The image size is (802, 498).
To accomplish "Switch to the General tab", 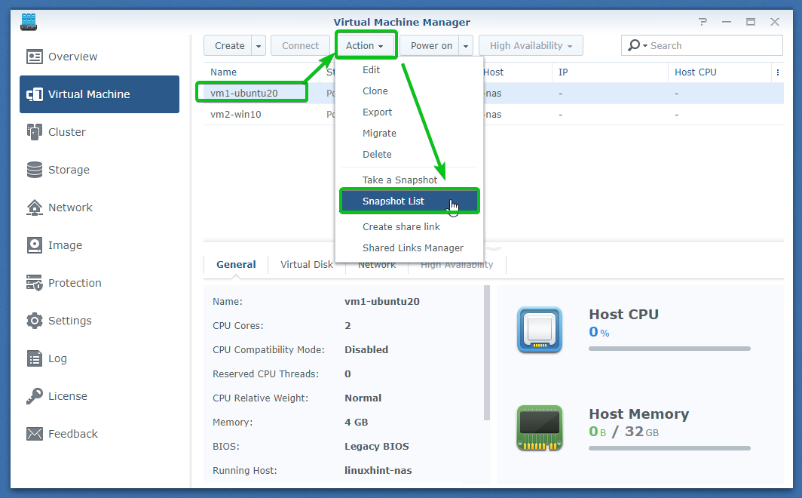I will click(236, 265).
